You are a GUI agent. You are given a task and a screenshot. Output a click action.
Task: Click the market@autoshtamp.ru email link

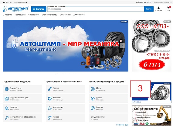163,2
